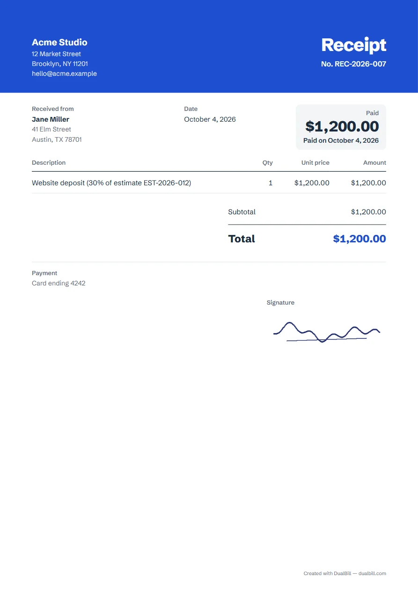
Task: Click the Amount column header
Action: tap(374, 163)
